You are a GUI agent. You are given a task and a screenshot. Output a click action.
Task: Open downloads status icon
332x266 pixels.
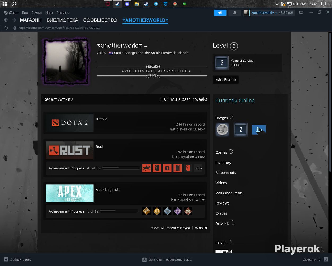[x=144, y=260]
